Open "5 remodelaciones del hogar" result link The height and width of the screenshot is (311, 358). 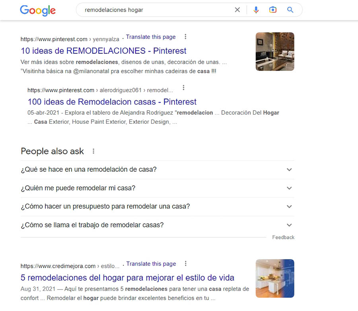(x=127, y=278)
